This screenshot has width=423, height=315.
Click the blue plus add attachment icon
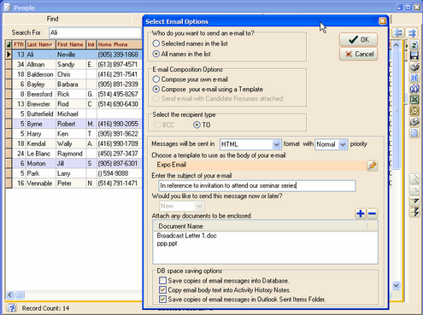[x=361, y=213]
